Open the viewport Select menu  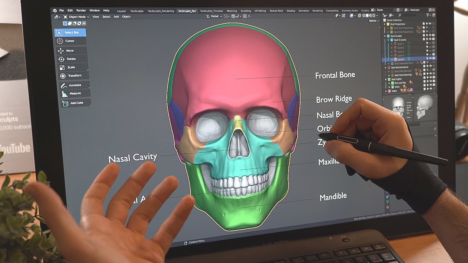coord(106,17)
